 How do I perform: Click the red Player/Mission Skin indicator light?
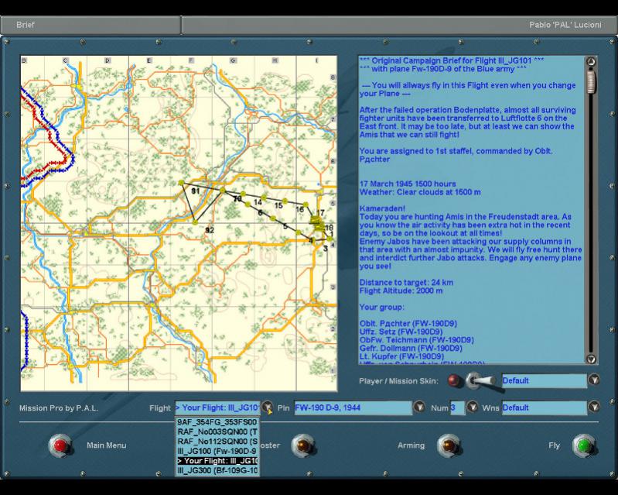453,380
